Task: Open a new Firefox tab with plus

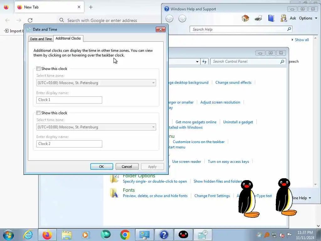Action: point(91,7)
